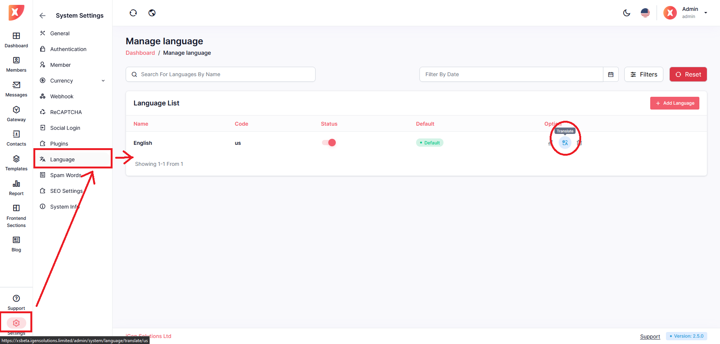The height and width of the screenshot is (344, 720).
Task: Expand the Currency submenu
Action: [103, 81]
